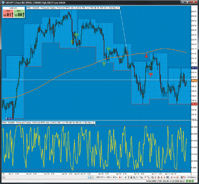Select the price chart indicator title label
199x184 pixels.
pyautogui.click(x=73, y=8)
